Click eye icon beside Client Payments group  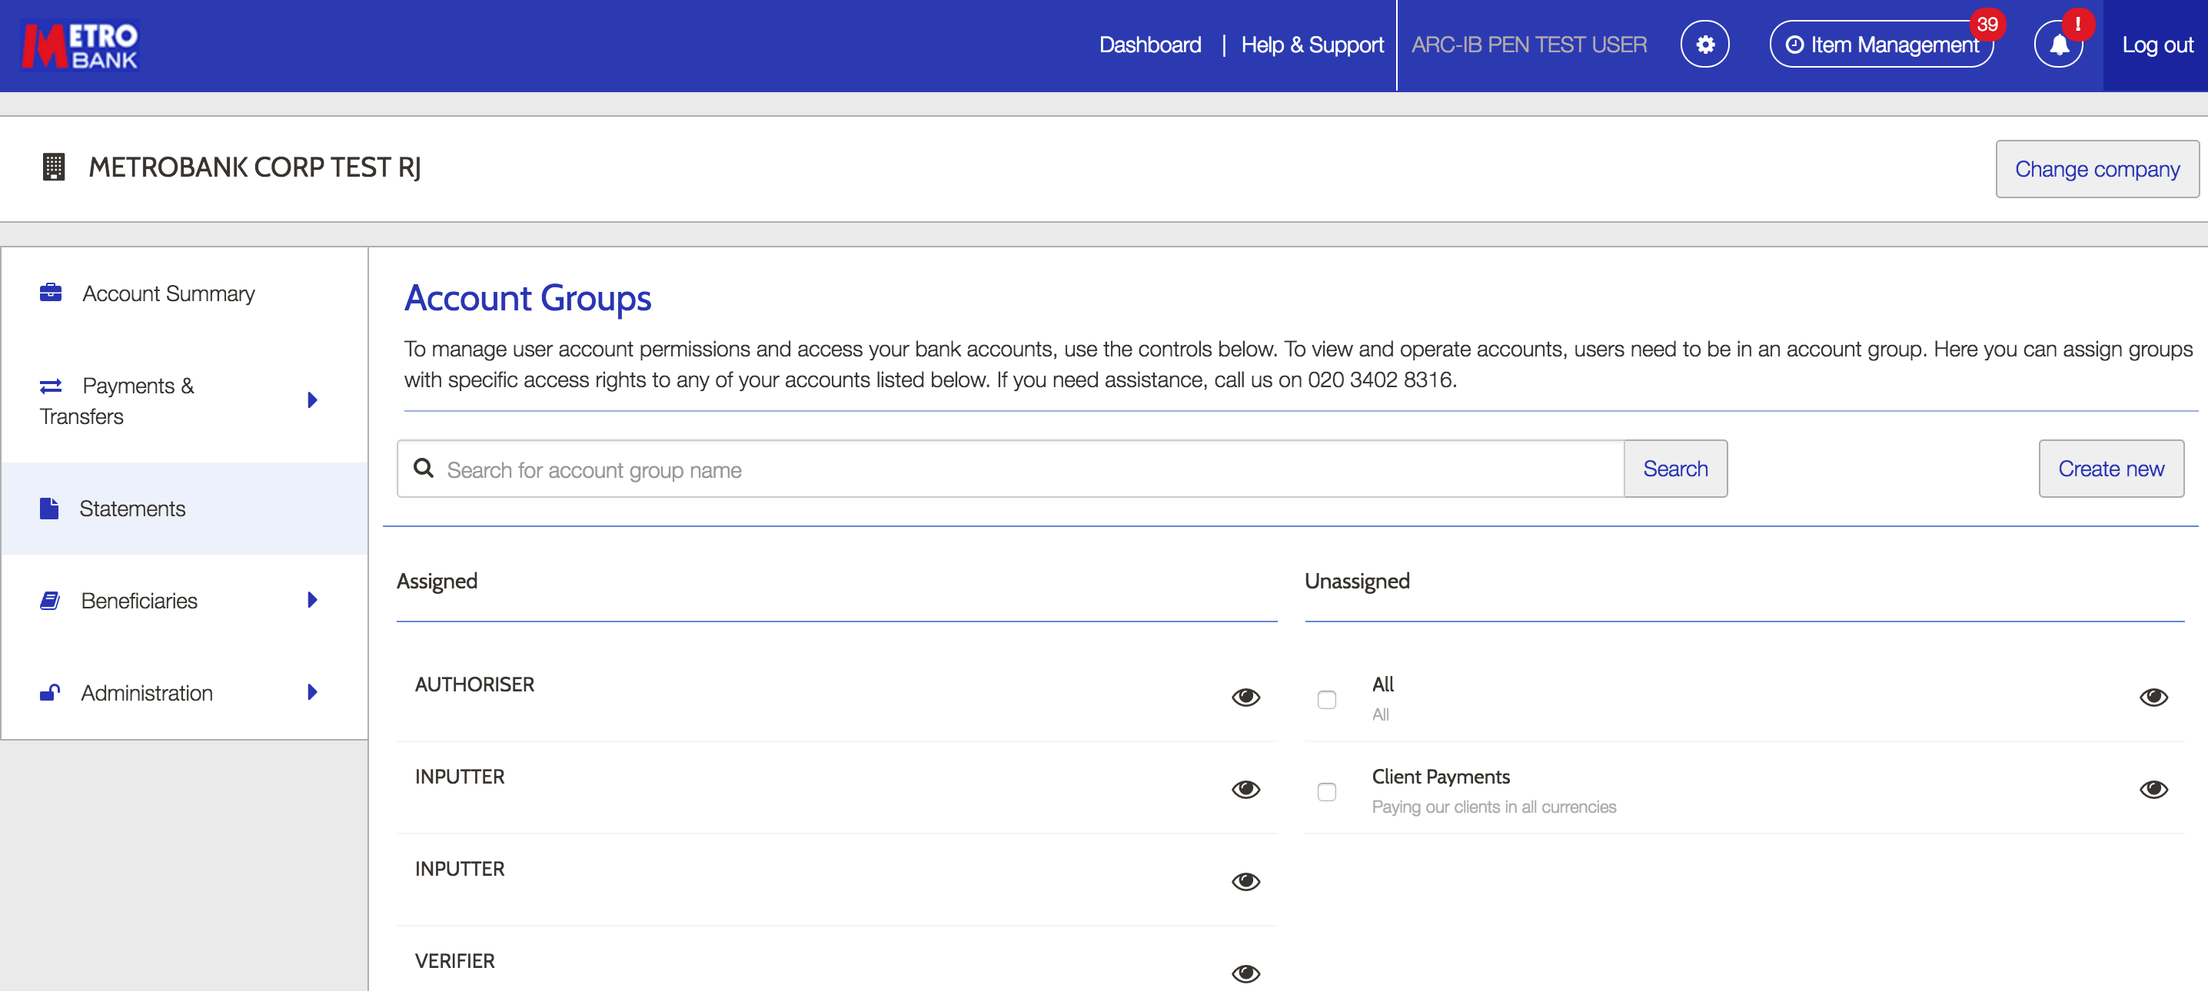2154,790
